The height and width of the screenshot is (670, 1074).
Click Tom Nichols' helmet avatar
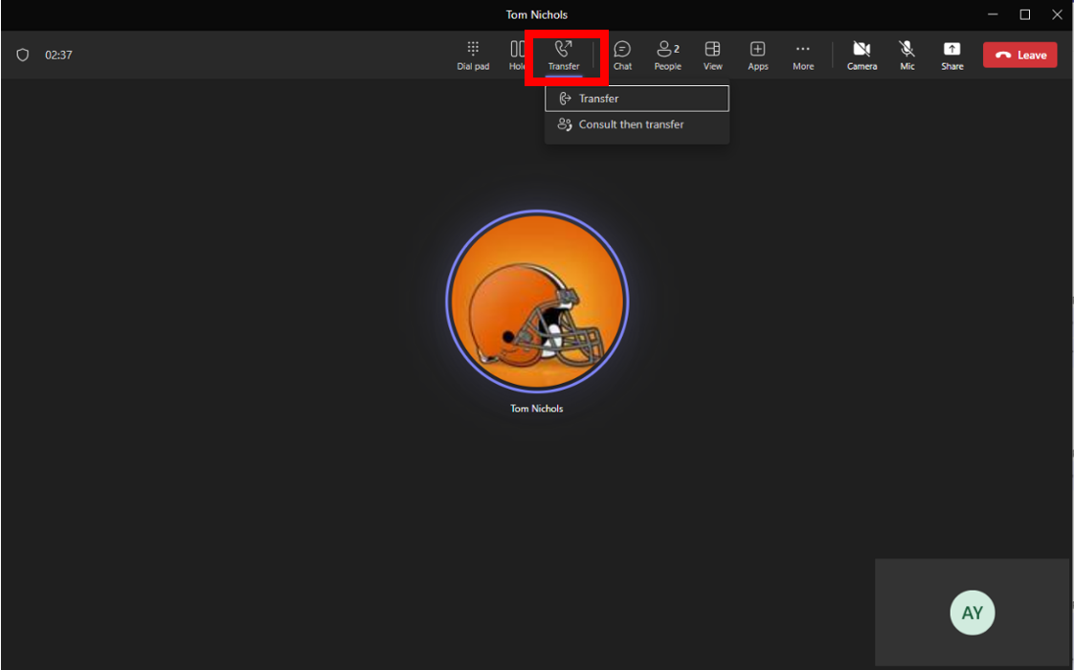tap(537, 301)
